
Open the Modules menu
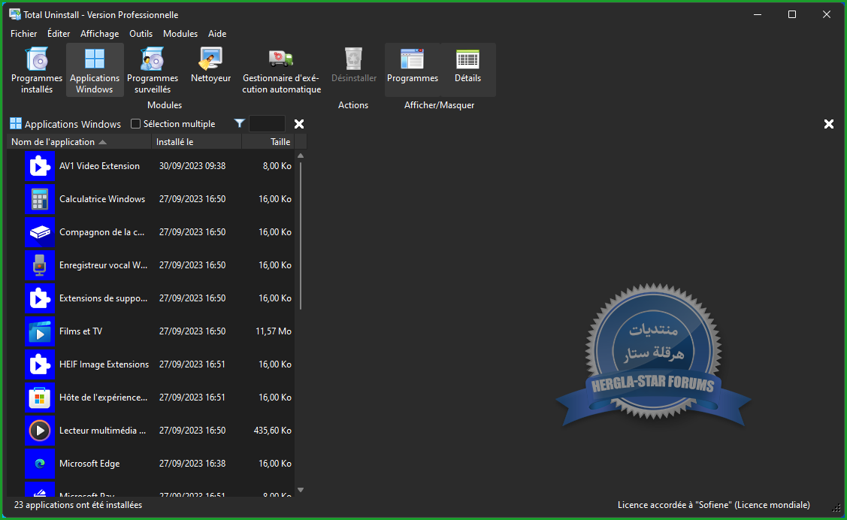coord(180,34)
